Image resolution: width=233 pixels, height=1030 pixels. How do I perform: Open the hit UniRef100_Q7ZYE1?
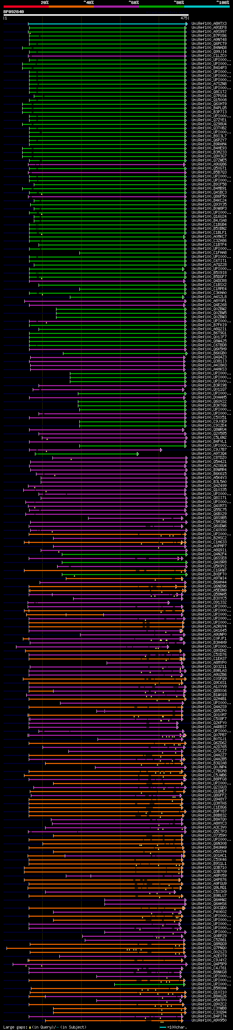coord(209,120)
